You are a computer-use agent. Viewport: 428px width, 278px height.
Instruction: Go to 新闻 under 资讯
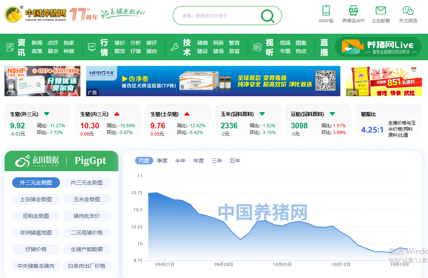37,43
